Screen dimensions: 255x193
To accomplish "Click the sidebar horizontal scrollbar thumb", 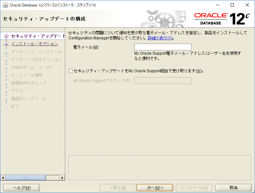I will [26, 177].
